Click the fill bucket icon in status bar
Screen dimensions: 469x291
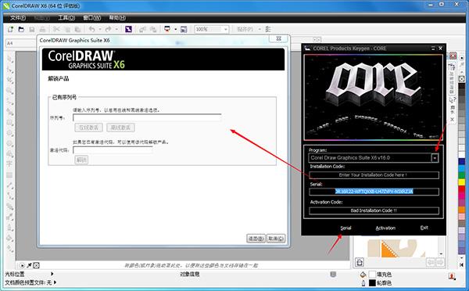(363, 275)
